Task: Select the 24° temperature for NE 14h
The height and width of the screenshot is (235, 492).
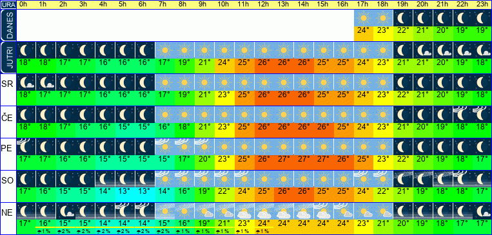Action: (304, 223)
